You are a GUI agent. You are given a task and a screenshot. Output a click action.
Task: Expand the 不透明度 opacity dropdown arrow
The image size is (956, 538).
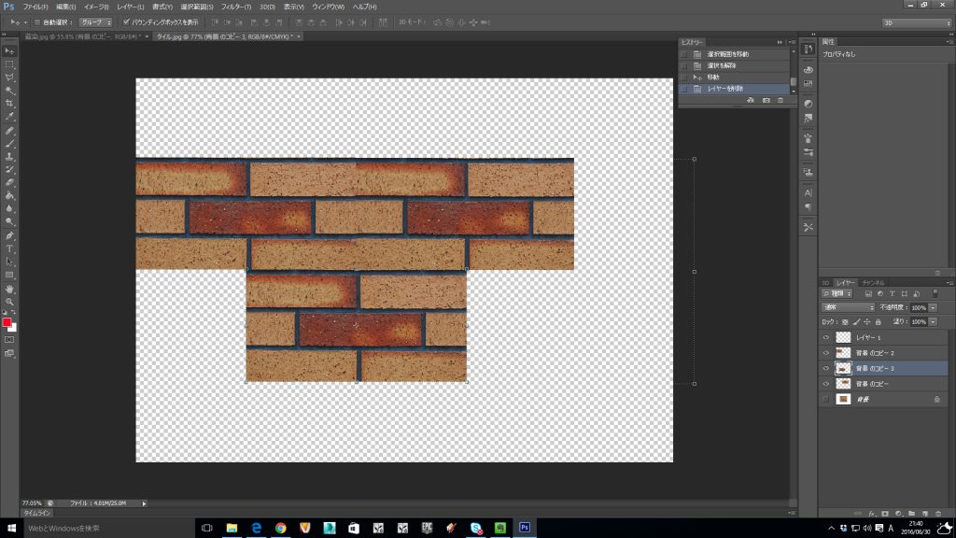coord(933,307)
